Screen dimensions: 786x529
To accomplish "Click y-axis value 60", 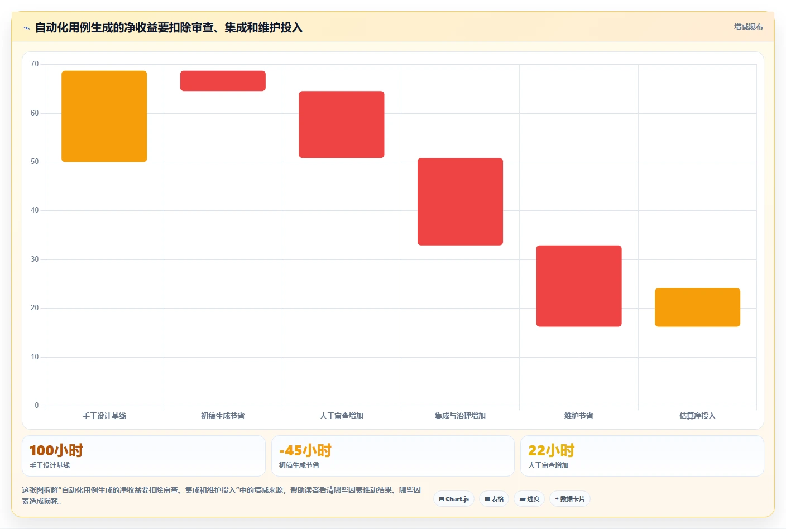I will coord(35,113).
